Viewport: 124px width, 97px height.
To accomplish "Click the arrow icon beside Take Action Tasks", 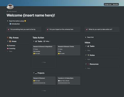I will 34,41.
